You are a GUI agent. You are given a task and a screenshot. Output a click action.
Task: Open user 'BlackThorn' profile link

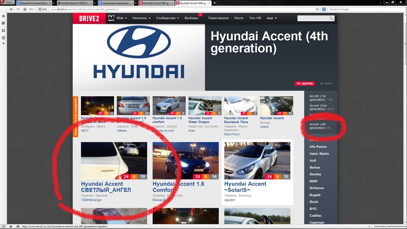[x=232, y=134]
